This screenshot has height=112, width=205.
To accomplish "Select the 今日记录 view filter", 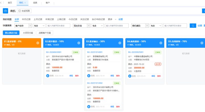I will (x=73, y=19).
